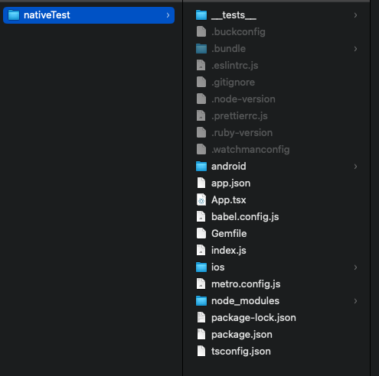Click the Gemfile file icon
This screenshot has width=379, height=376.
point(201,234)
